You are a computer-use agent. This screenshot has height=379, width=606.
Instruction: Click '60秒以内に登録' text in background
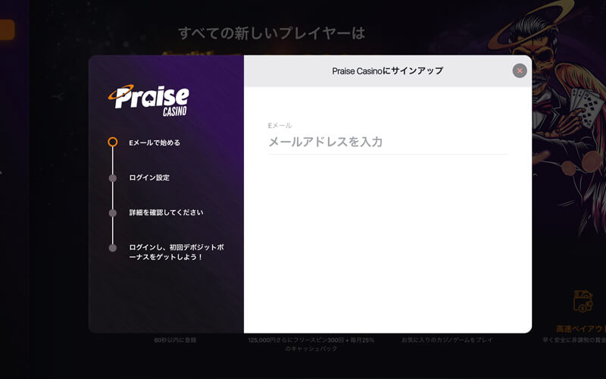pyautogui.click(x=175, y=340)
